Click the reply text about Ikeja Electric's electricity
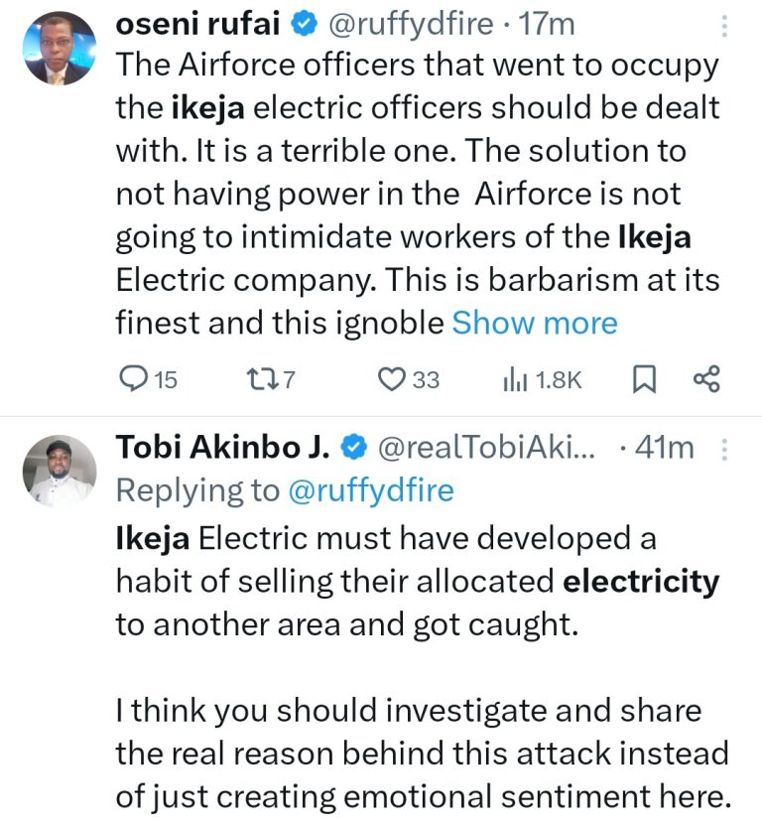762x826 pixels. point(417,581)
